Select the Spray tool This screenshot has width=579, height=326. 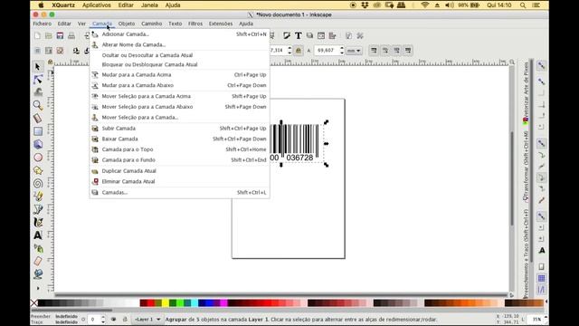tap(38, 248)
